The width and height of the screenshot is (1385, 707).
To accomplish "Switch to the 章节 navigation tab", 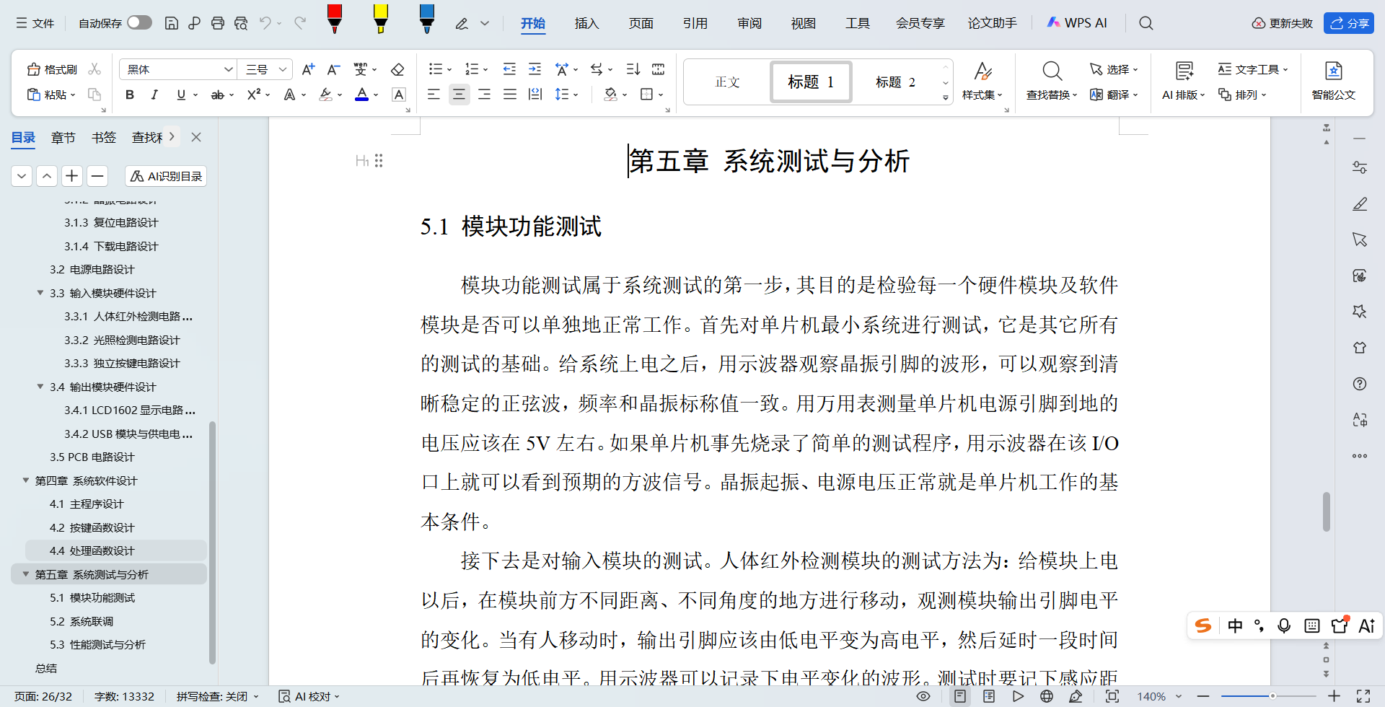I will click(63, 137).
